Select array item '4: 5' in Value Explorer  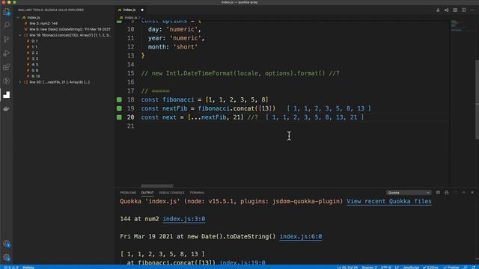[x=35, y=65]
